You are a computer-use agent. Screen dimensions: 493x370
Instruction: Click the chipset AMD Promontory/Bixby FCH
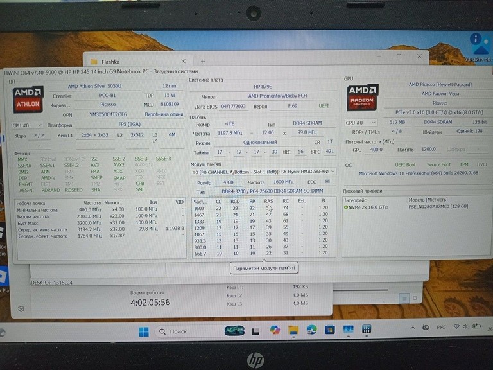277,96
